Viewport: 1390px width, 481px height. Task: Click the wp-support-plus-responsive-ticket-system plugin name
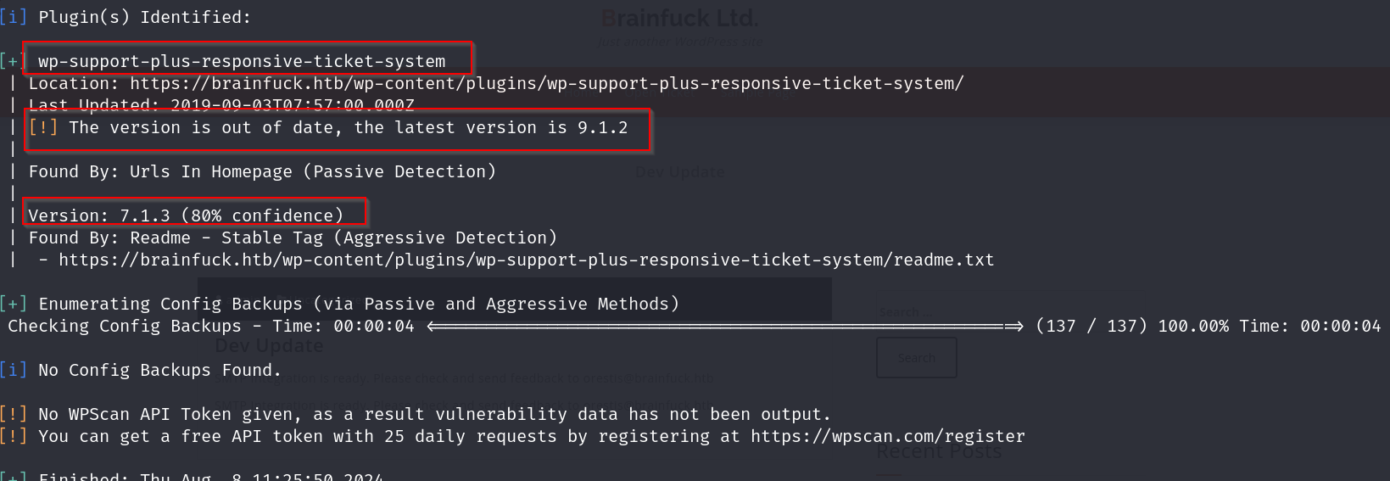coord(242,61)
